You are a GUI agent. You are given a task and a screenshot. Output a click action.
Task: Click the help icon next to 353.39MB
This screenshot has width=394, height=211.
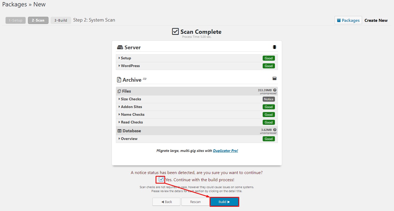point(275,90)
